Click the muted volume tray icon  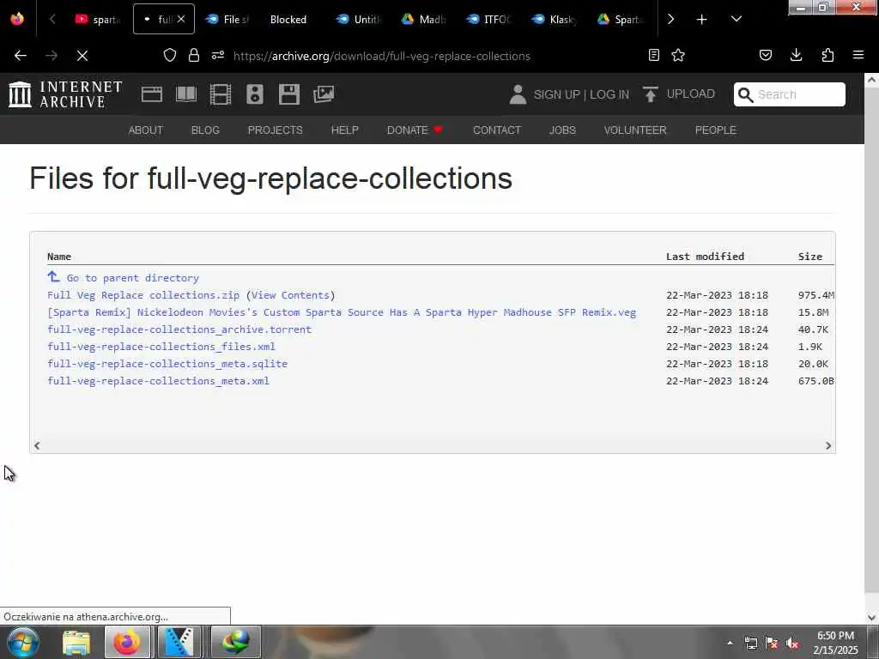[792, 644]
